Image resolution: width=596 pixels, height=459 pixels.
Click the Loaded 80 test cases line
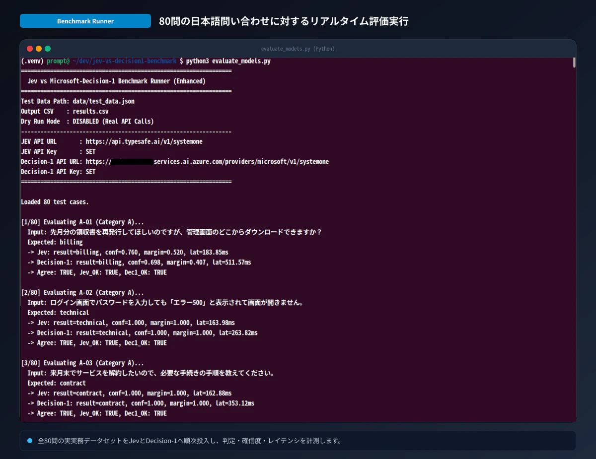pyautogui.click(x=55, y=202)
